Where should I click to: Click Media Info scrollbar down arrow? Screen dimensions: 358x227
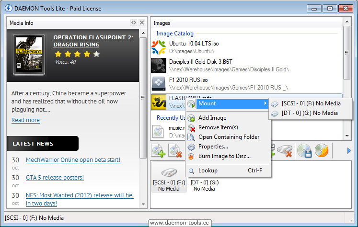pyautogui.click(x=143, y=204)
